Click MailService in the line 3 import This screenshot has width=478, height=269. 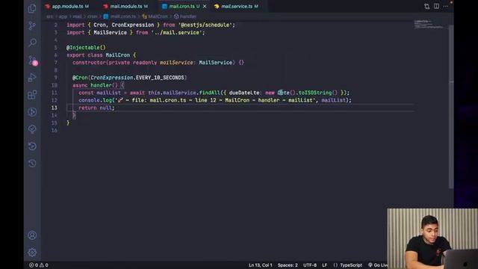[x=110, y=33]
